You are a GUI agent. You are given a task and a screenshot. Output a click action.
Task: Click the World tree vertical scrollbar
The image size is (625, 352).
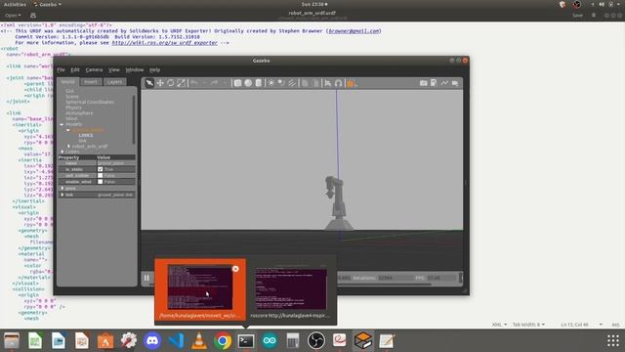[x=134, y=119]
